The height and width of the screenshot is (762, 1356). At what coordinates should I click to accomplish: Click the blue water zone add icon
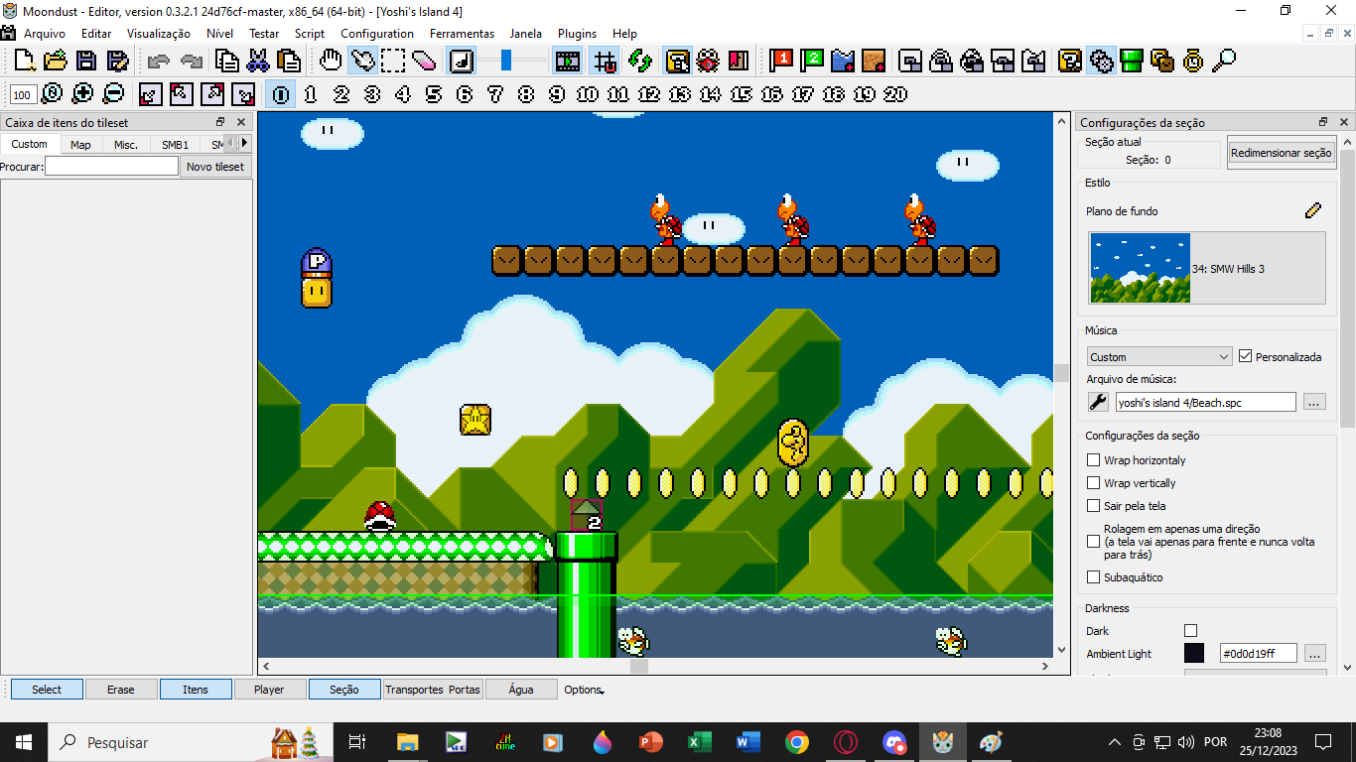(x=843, y=61)
